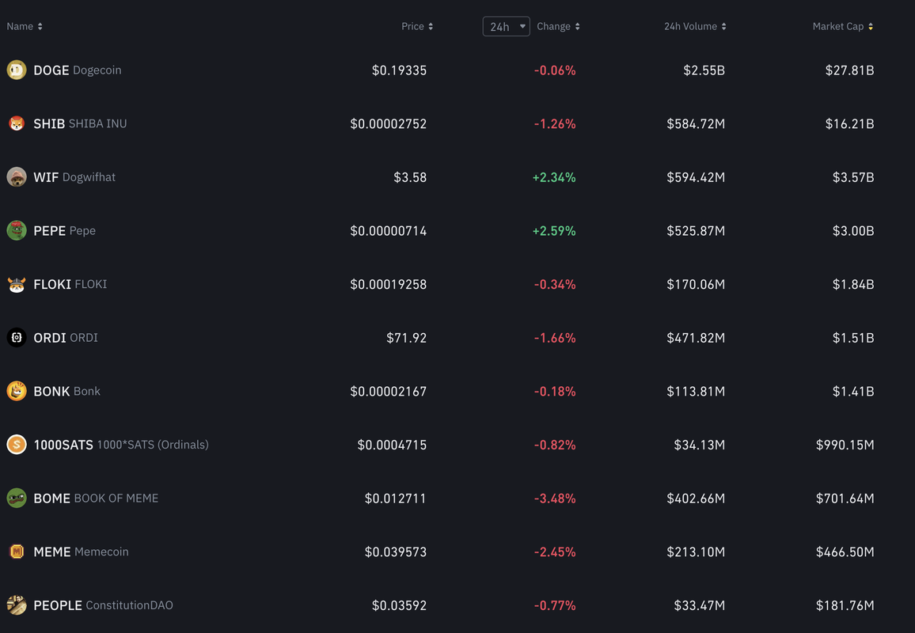Viewport: 915px width, 633px height.
Task: Click SHIB 24h volume $584.72M
Action: [x=697, y=123]
